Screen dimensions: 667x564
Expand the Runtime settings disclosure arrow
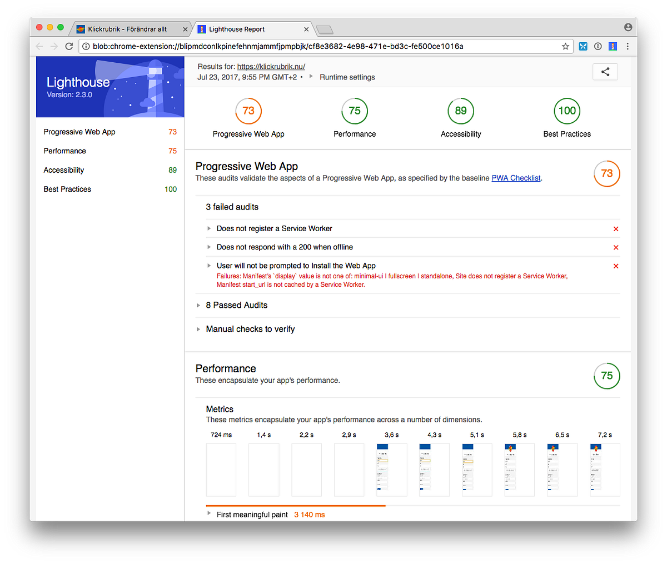(x=310, y=77)
